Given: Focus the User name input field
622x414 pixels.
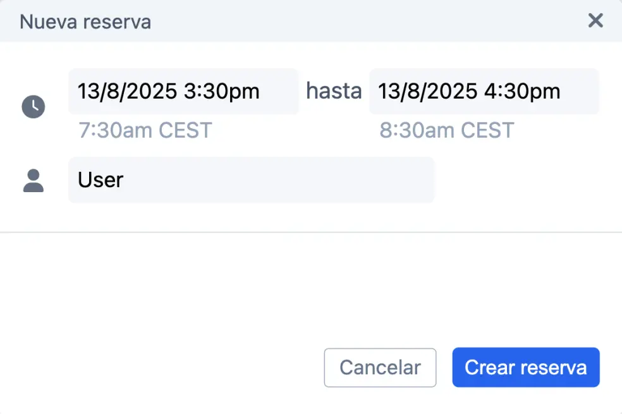Looking at the screenshot, I should [251, 180].
